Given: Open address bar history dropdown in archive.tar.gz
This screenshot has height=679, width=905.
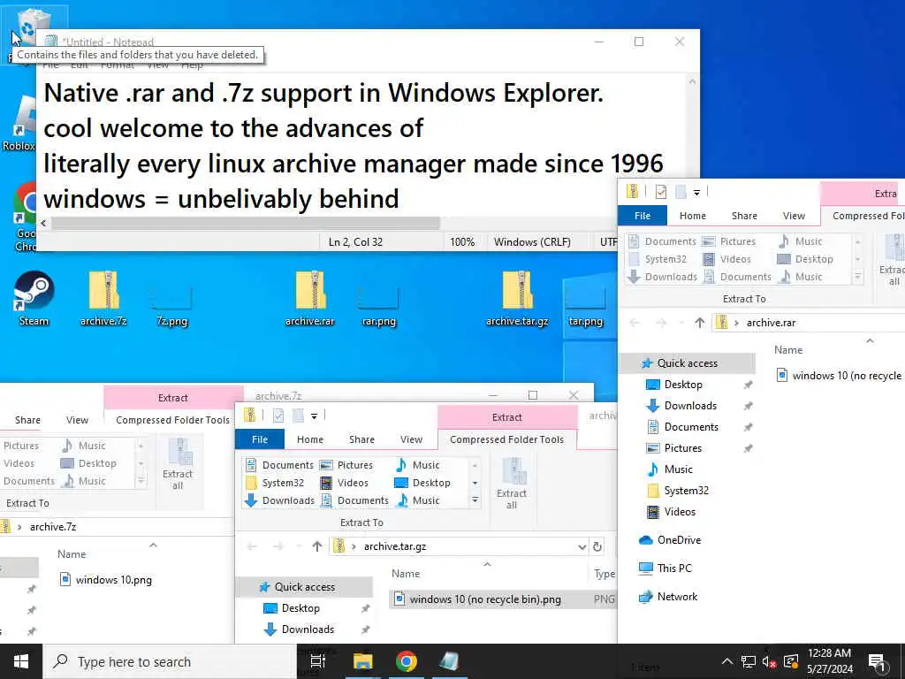Looking at the screenshot, I should pyautogui.click(x=582, y=546).
